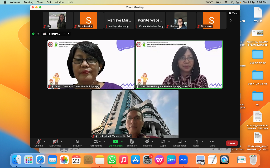The height and width of the screenshot is (168, 270).
Task: Open Canva from the Dock
Action: [171, 160]
